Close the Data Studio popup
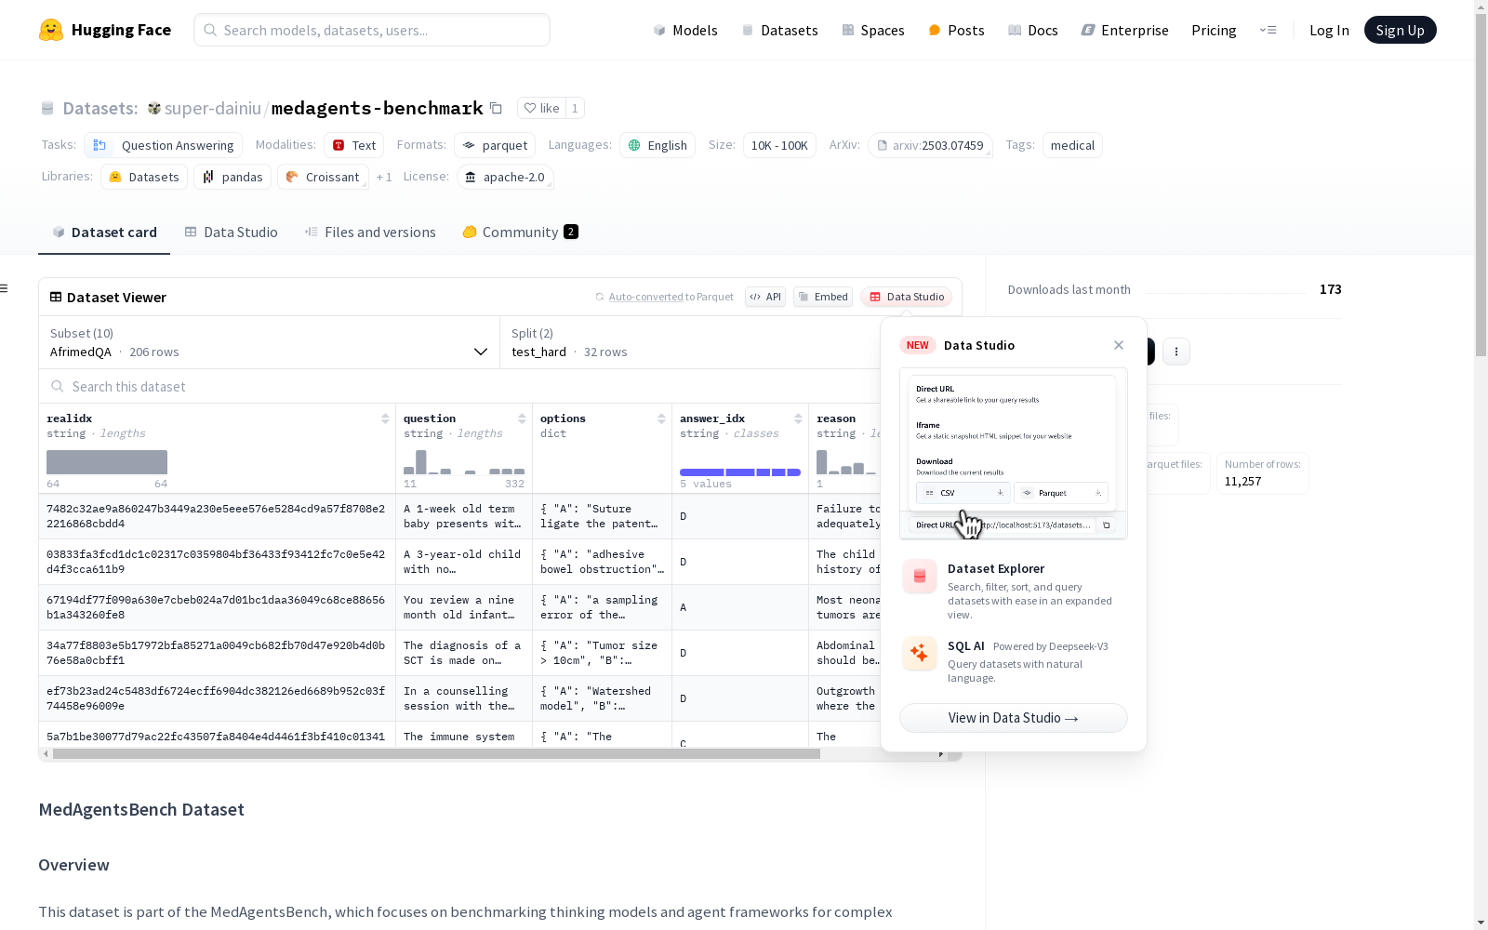This screenshot has height=930, width=1488. (1119, 345)
